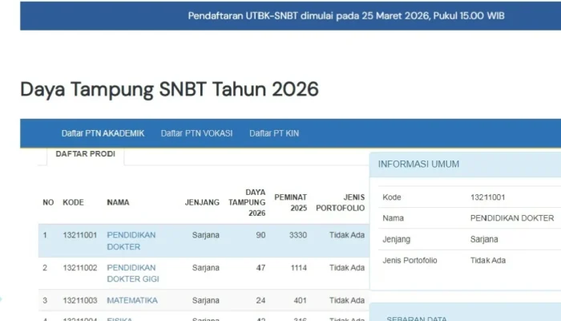Select code 13211002 in the table
This screenshot has width=561, height=321.
(x=80, y=267)
